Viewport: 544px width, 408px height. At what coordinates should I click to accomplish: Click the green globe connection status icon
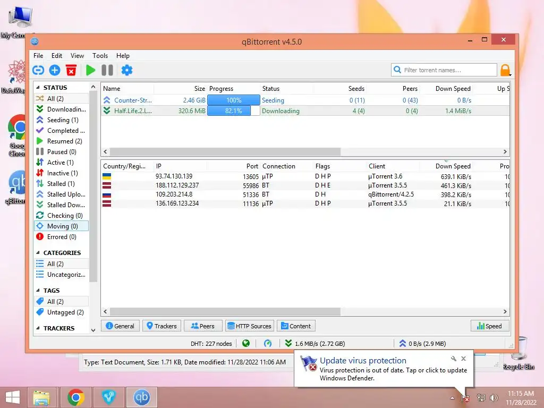(246, 344)
